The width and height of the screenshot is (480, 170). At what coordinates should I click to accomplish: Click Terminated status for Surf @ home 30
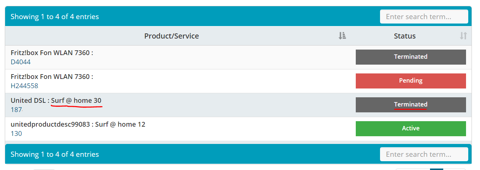pyautogui.click(x=411, y=105)
